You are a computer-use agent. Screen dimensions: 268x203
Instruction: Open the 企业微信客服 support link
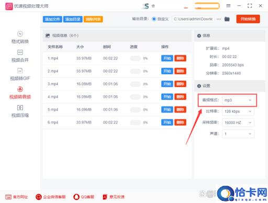click(x=51, y=197)
